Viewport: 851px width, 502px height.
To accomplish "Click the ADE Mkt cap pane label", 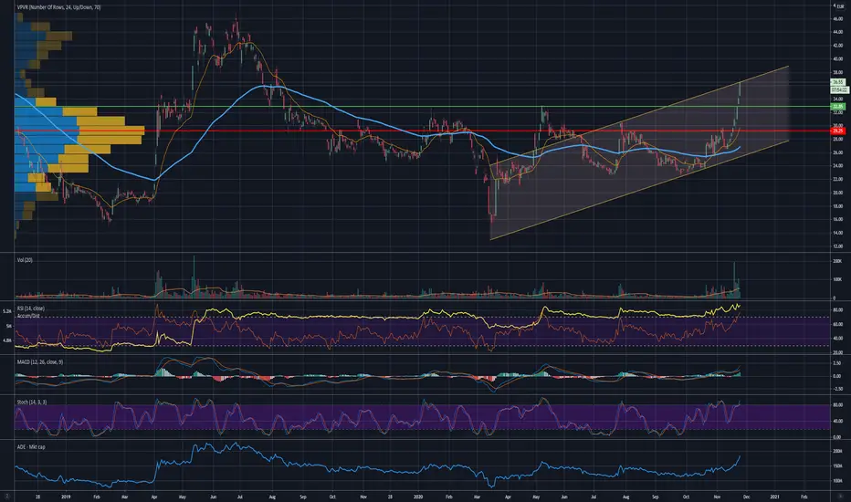I will coord(31,446).
